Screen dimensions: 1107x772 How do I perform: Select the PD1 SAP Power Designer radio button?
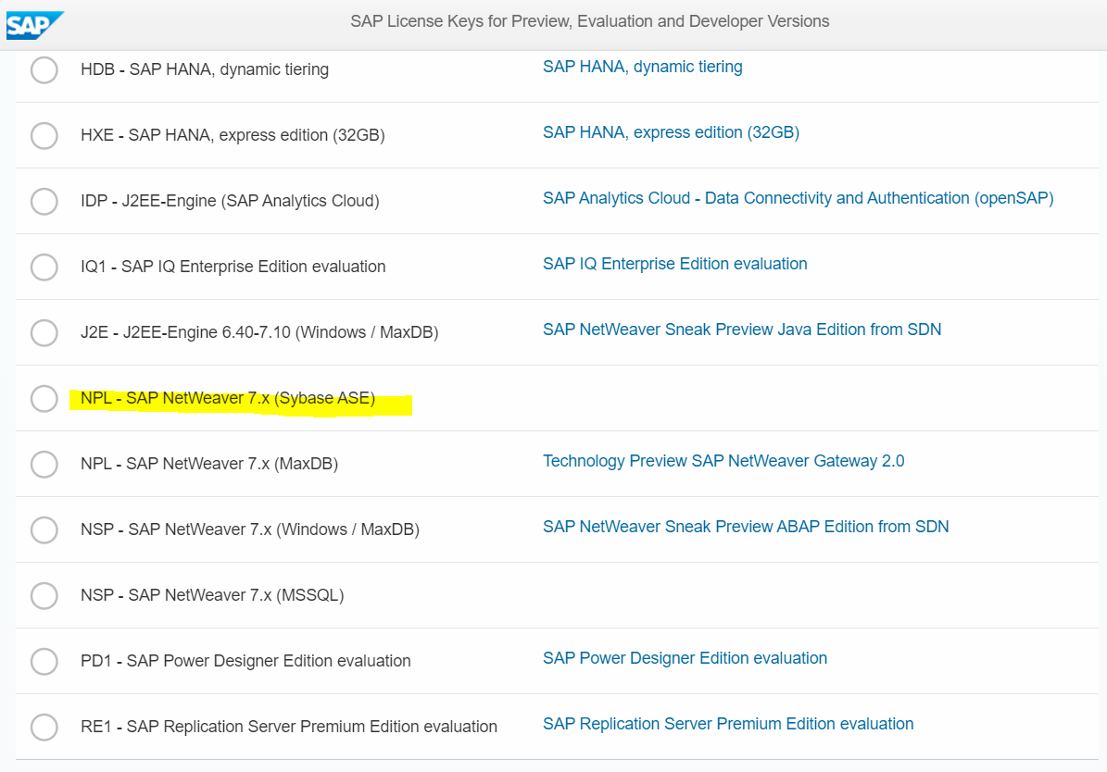(x=44, y=661)
